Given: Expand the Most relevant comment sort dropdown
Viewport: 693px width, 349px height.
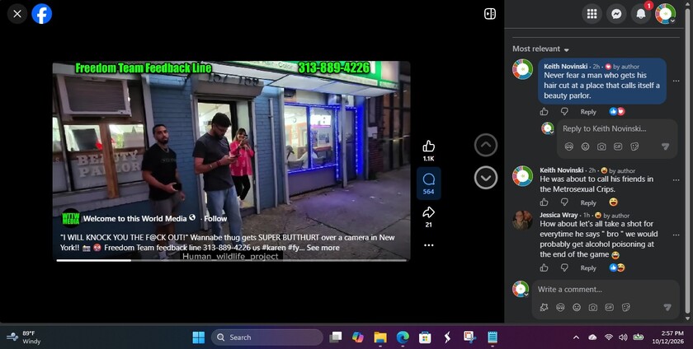Looking at the screenshot, I should 540,49.
